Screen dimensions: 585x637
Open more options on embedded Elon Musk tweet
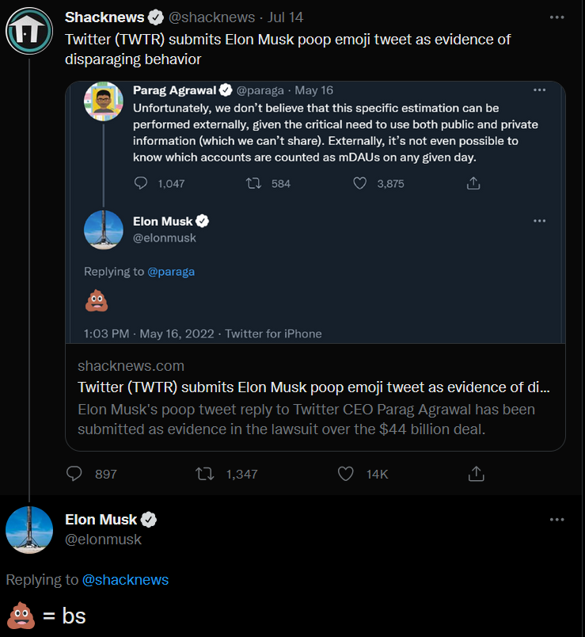[x=539, y=221]
